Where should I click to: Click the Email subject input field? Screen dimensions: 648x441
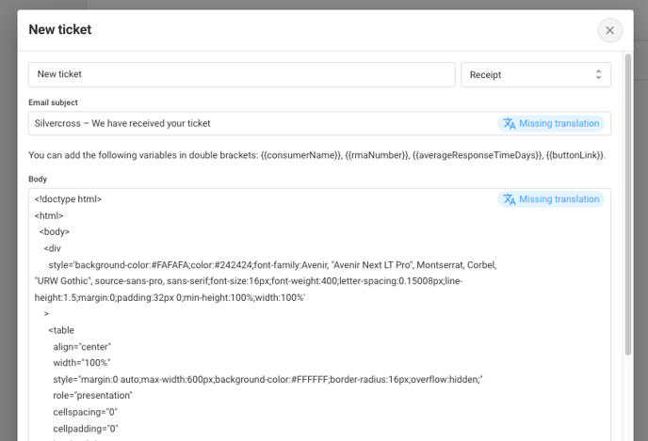pos(319,123)
